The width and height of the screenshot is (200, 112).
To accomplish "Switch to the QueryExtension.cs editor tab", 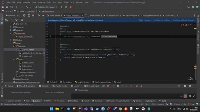I will pyautogui.click(x=151, y=16).
